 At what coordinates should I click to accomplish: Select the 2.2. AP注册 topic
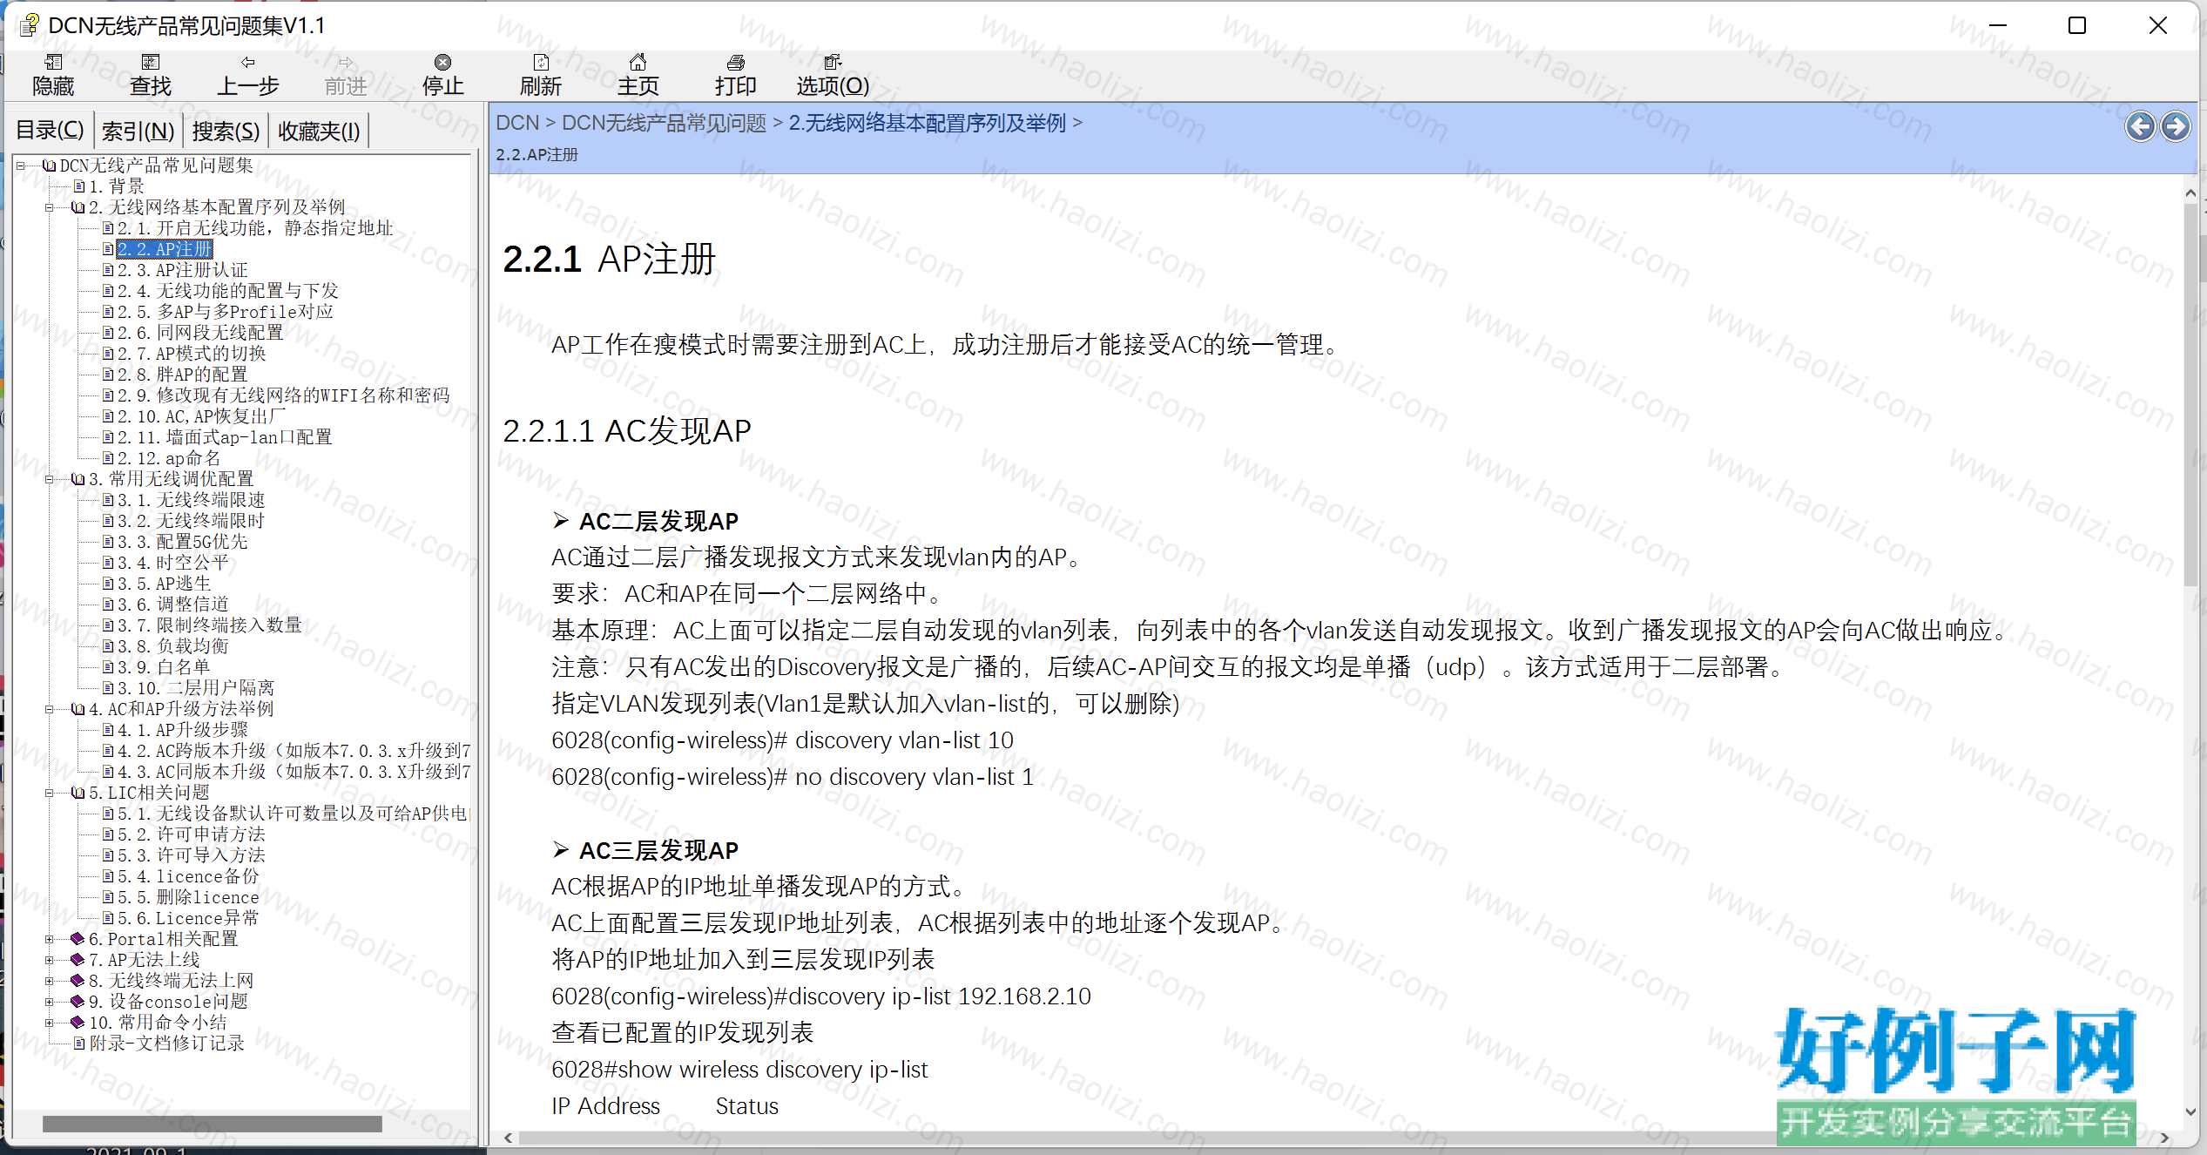[165, 249]
